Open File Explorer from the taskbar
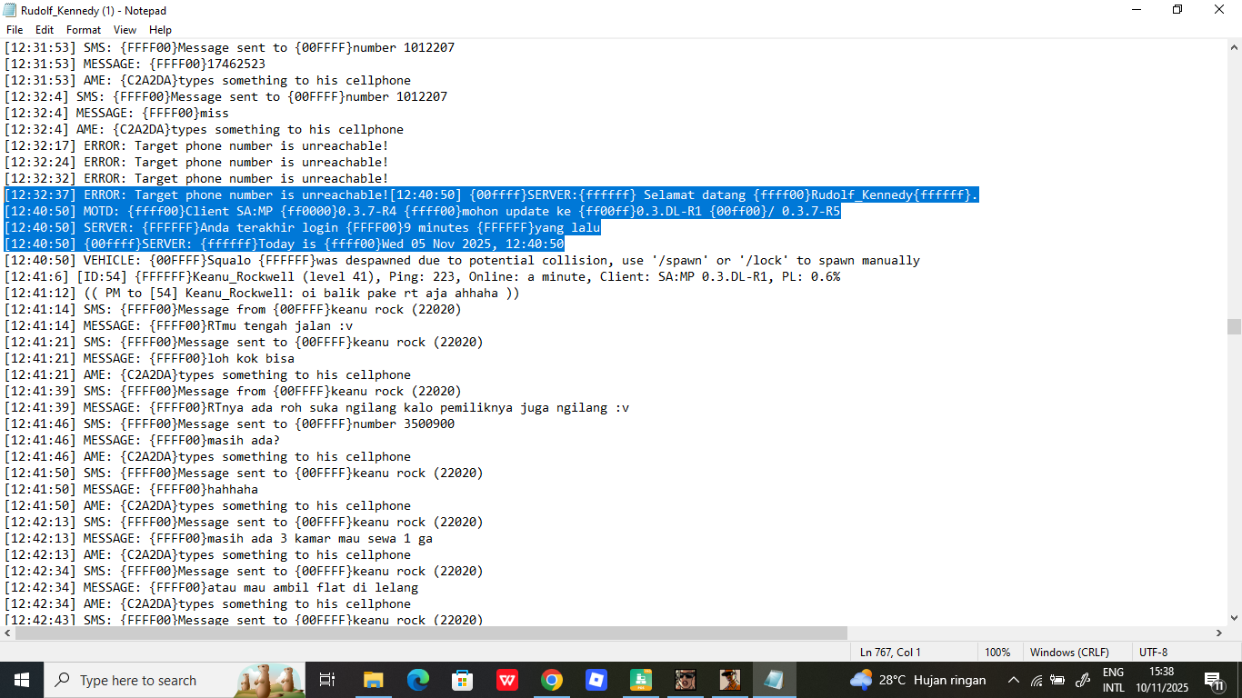Screen dimensions: 1242x698 (x=373, y=680)
